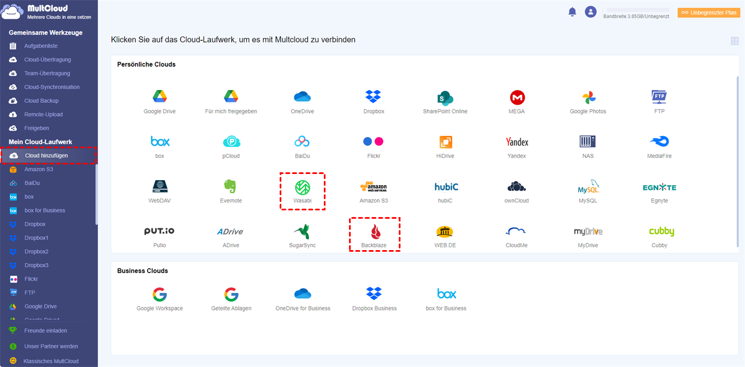Add OneDrive from Persönliche Clouds
Screen dimensions: 745x367
point(302,97)
